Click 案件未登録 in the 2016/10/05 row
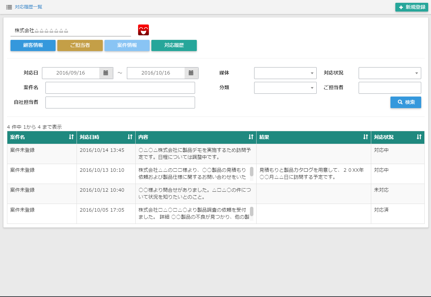This screenshot has width=431, height=297. click(22, 210)
